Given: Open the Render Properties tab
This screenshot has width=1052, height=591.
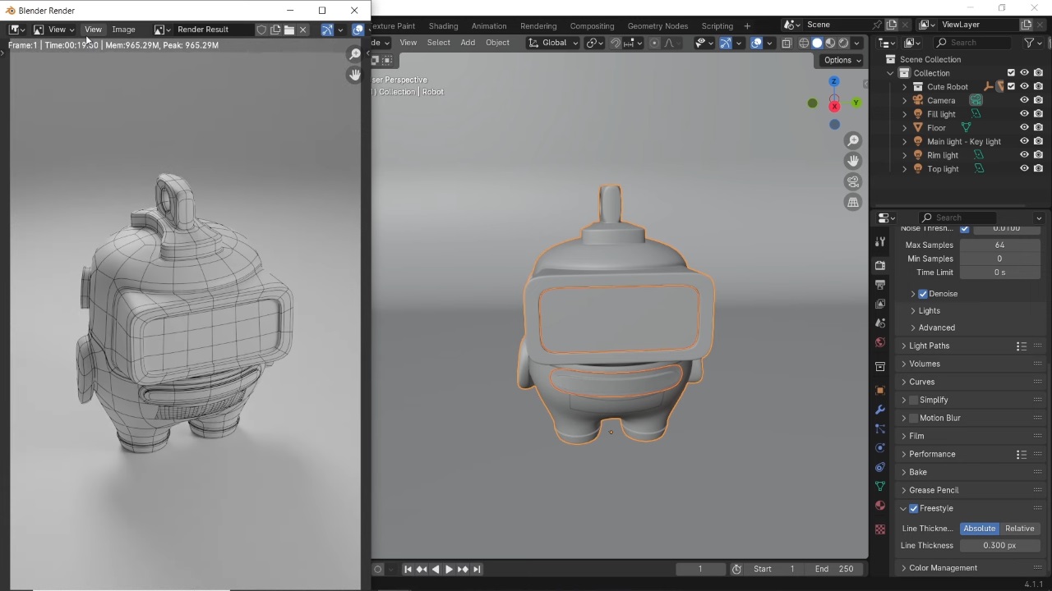Looking at the screenshot, I should [880, 264].
